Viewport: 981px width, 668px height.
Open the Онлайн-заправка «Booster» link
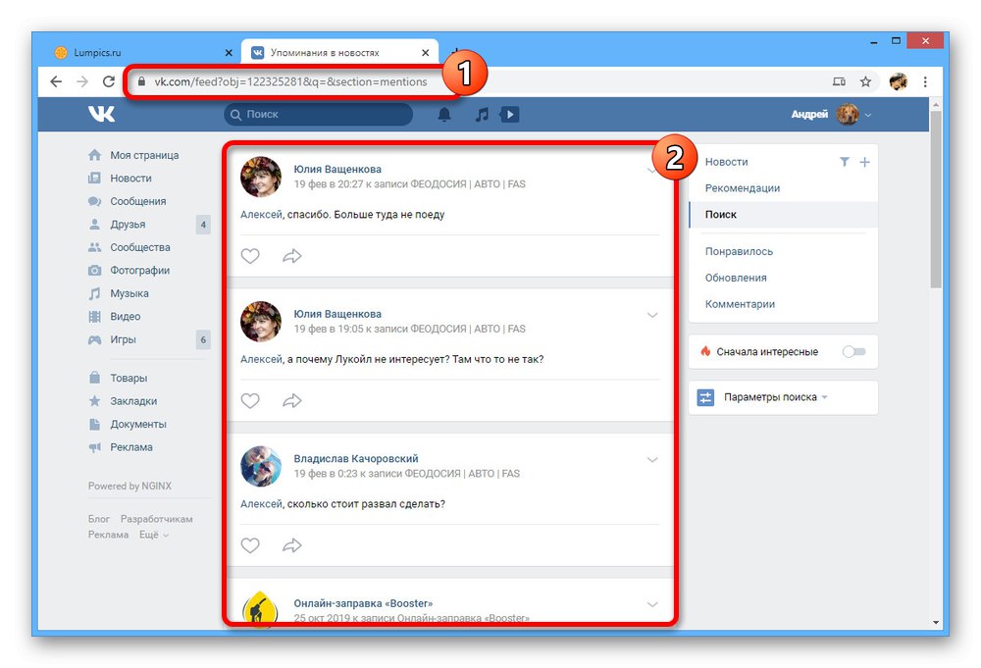(x=364, y=603)
